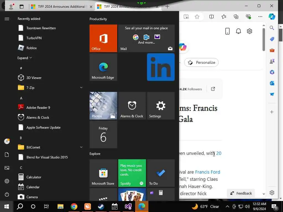Open Outlook in Edge sidebar

(272, 83)
